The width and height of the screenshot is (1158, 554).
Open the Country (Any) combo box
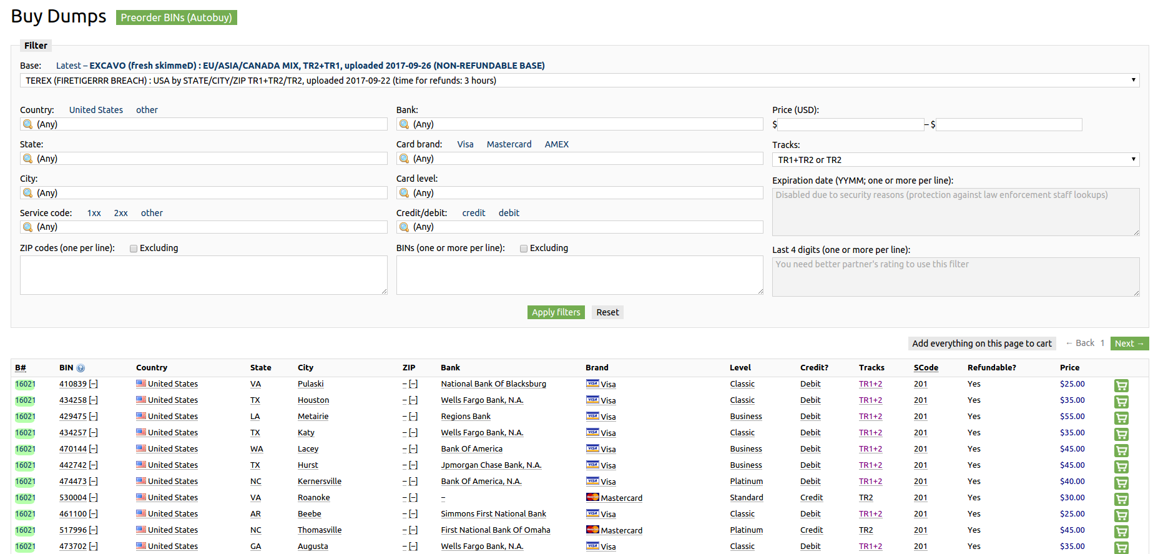click(x=204, y=124)
